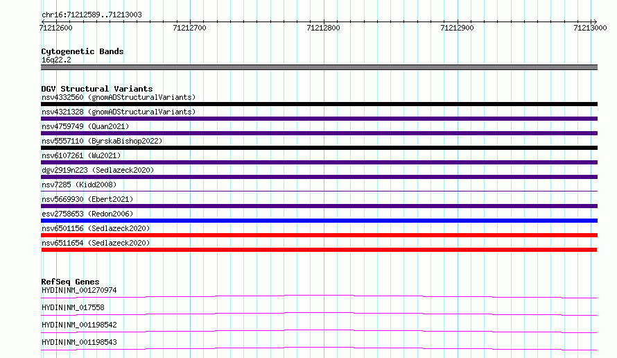
Task: Click the purple bar under nsv5669930
Action: coord(319,206)
